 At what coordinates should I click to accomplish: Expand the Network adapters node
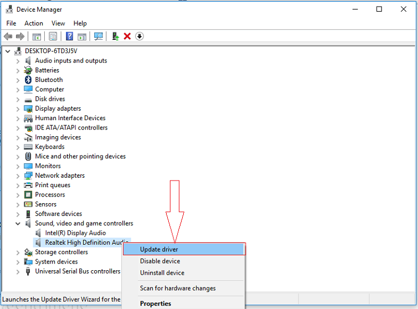18,176
